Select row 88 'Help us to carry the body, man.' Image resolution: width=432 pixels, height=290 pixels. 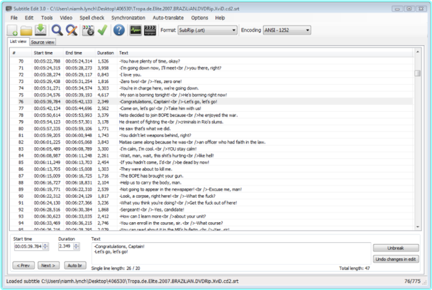click(211, 182)
